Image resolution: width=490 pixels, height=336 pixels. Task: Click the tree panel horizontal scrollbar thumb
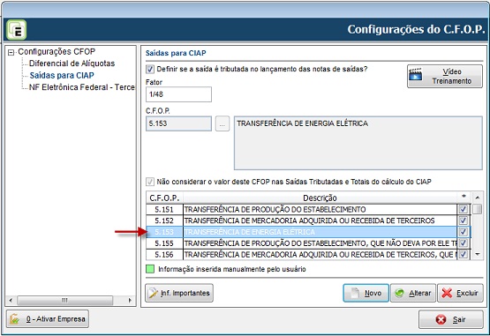(64, 301)
